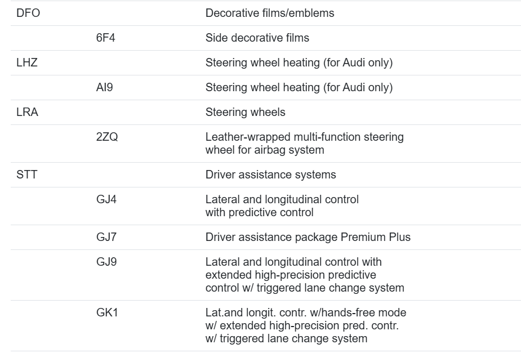Click the AI9 option code

coord(104,87)
